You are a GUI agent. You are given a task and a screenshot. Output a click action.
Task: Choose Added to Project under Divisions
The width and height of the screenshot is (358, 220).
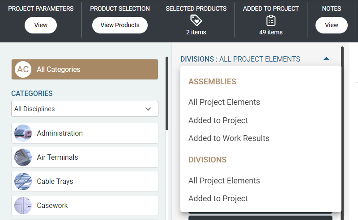click(x=218, y=199)
